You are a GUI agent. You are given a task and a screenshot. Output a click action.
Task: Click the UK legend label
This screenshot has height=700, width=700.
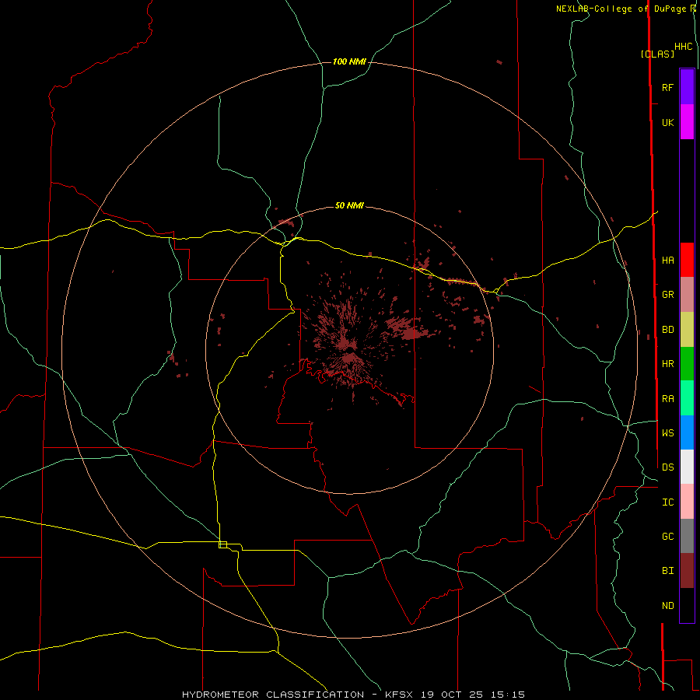click(x=667, y=122)
